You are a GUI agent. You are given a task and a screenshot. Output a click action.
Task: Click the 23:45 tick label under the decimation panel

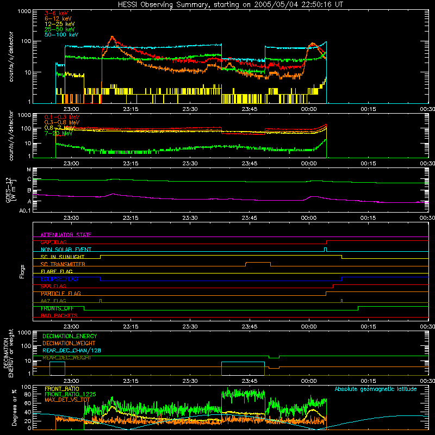250,381
